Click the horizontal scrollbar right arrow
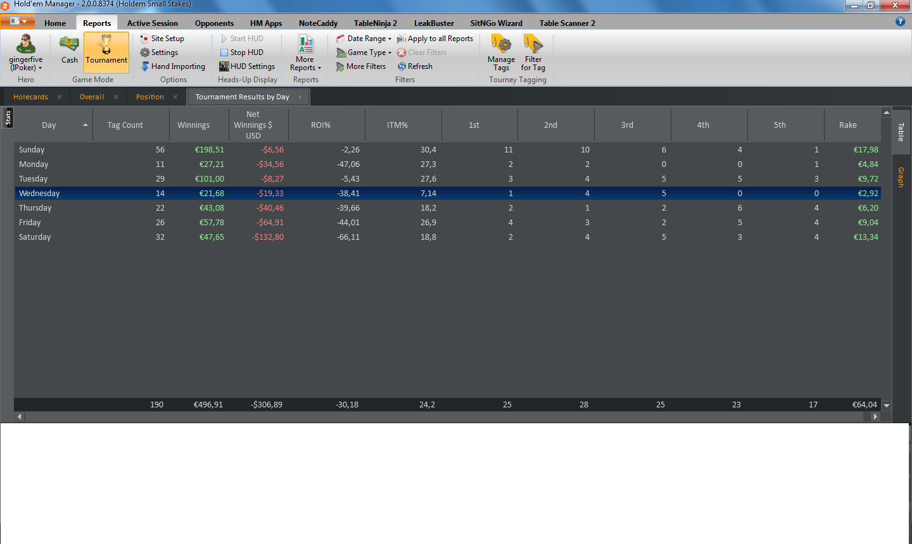The image size is (912, 544). (x=876, y=416)
